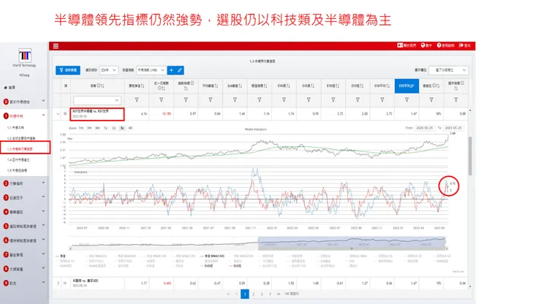The height and width of the screenshot is (304, 541).
Task: Expand sidebar section 2 chevron
Action: point(43,183)
